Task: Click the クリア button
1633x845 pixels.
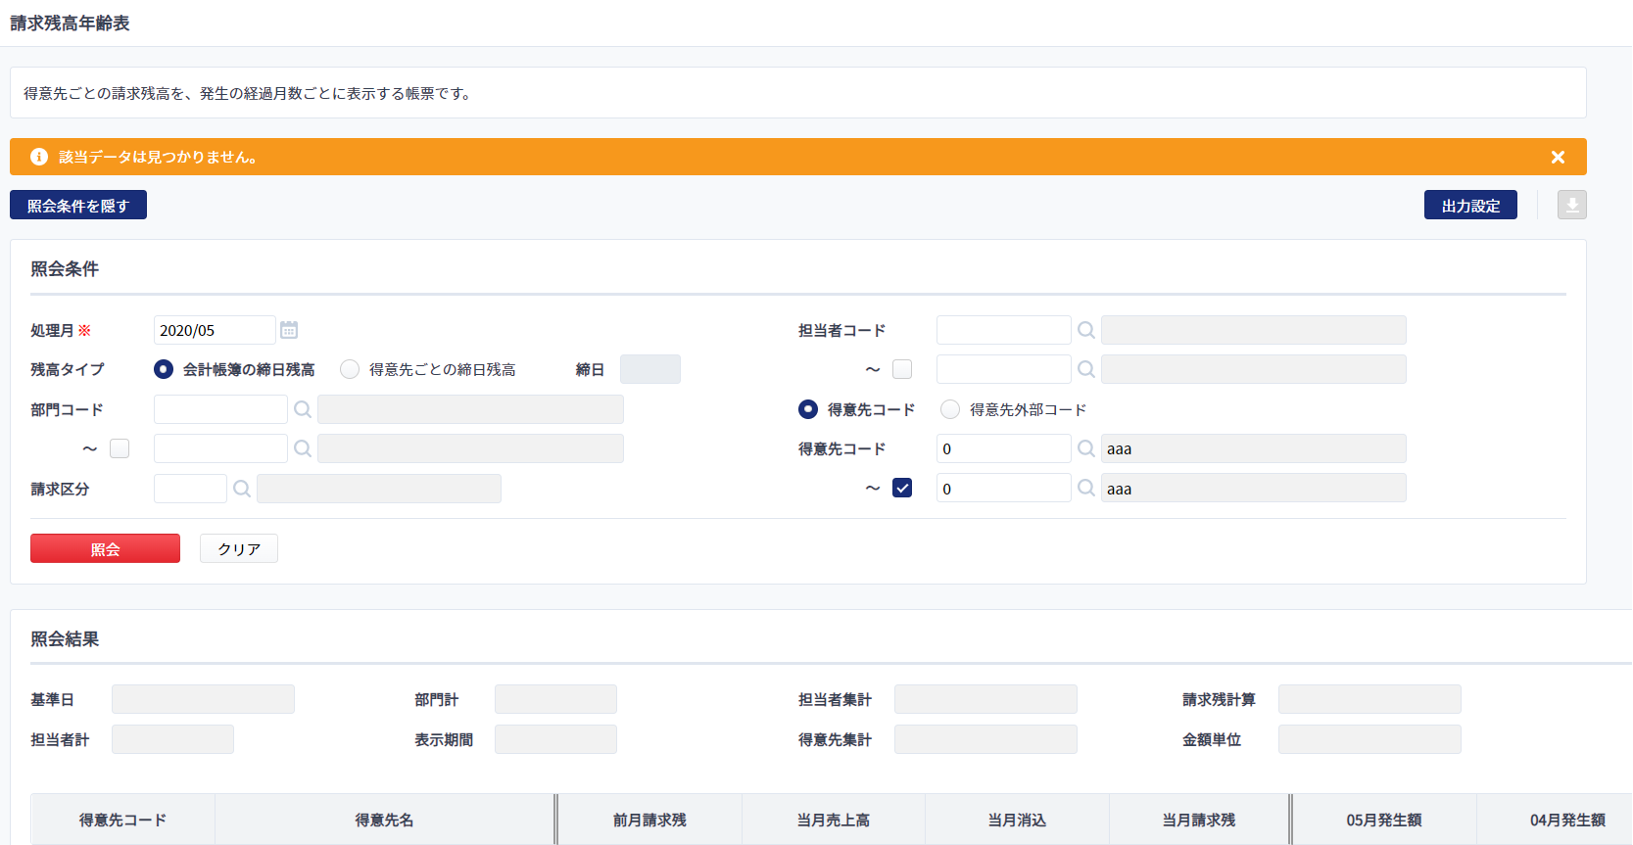Action: (239, 548)
